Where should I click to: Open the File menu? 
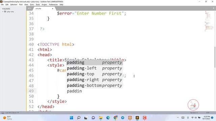[2, 4]
